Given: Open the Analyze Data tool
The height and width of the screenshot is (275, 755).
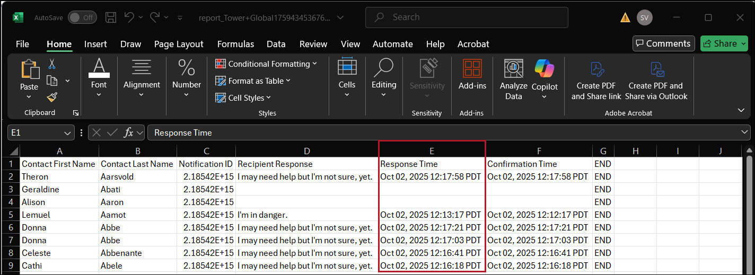Looking at the screenshot, I should (x=513, y=79).
